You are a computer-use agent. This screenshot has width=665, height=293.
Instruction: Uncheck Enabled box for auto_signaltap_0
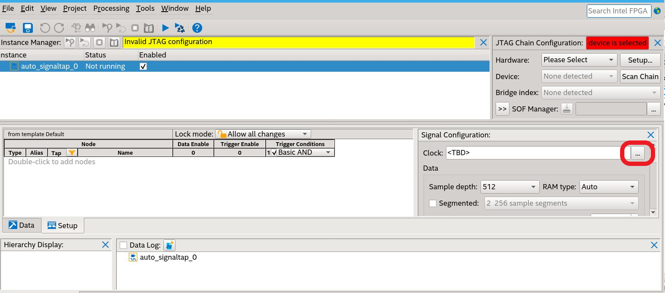tap(143, 67)
